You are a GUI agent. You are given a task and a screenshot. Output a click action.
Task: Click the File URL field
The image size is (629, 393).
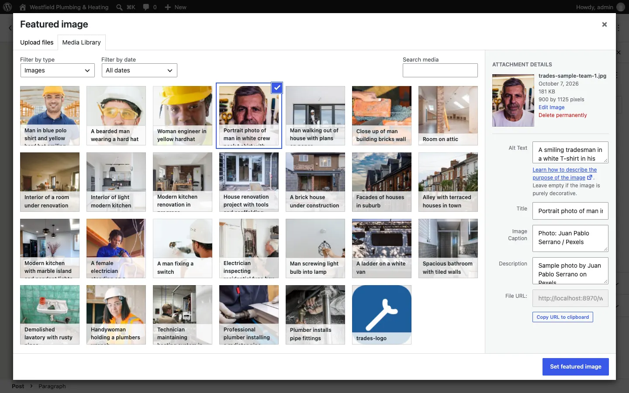click(570, 298)
